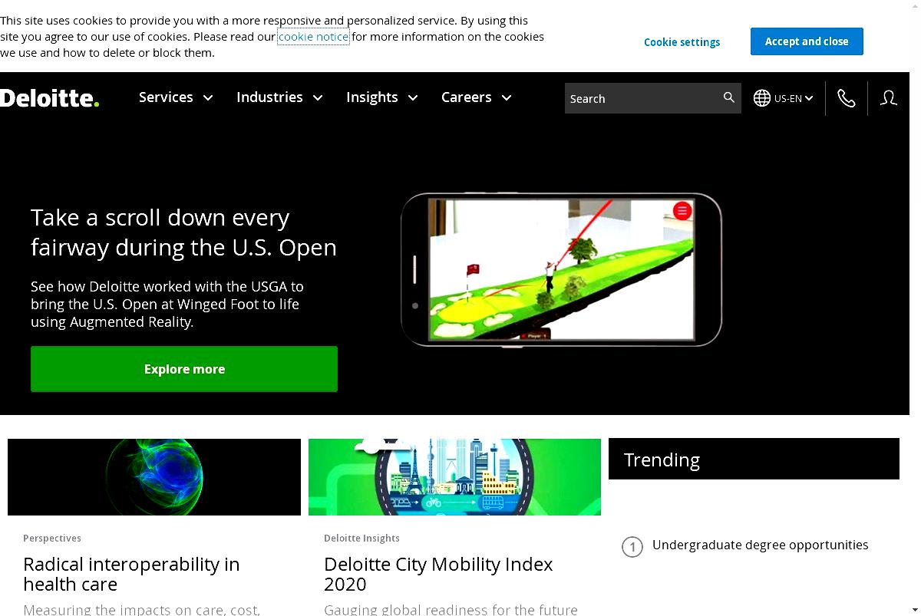Expand the Careers menu chevron

click(x=507, y=98)
